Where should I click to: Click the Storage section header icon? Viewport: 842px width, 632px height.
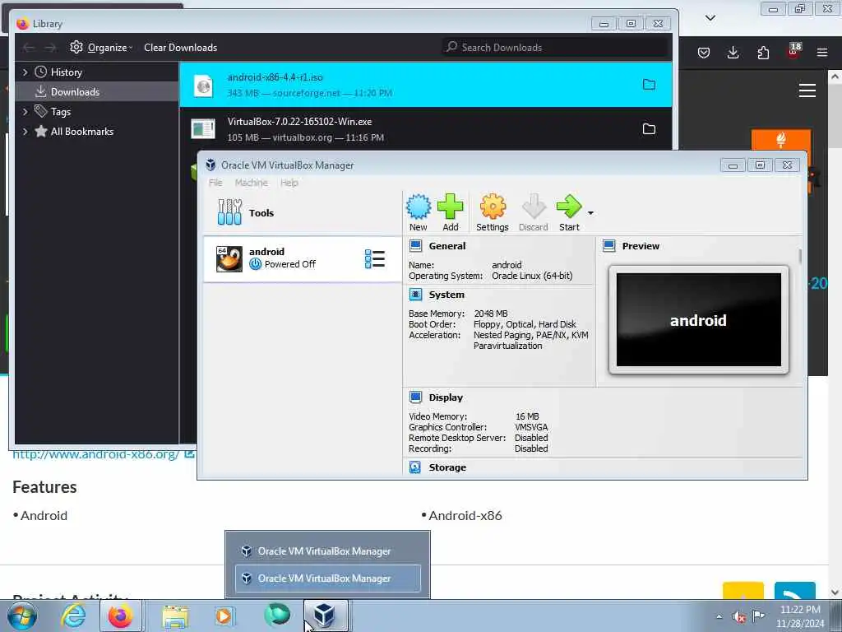click(415, 467)
